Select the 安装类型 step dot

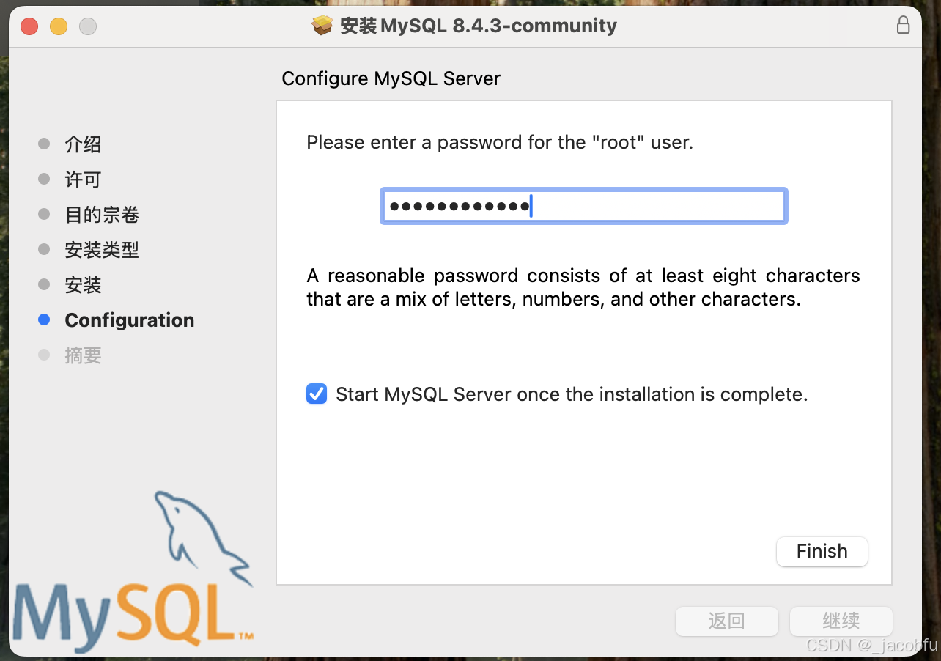pyautogui.click(x=43, y=249)
